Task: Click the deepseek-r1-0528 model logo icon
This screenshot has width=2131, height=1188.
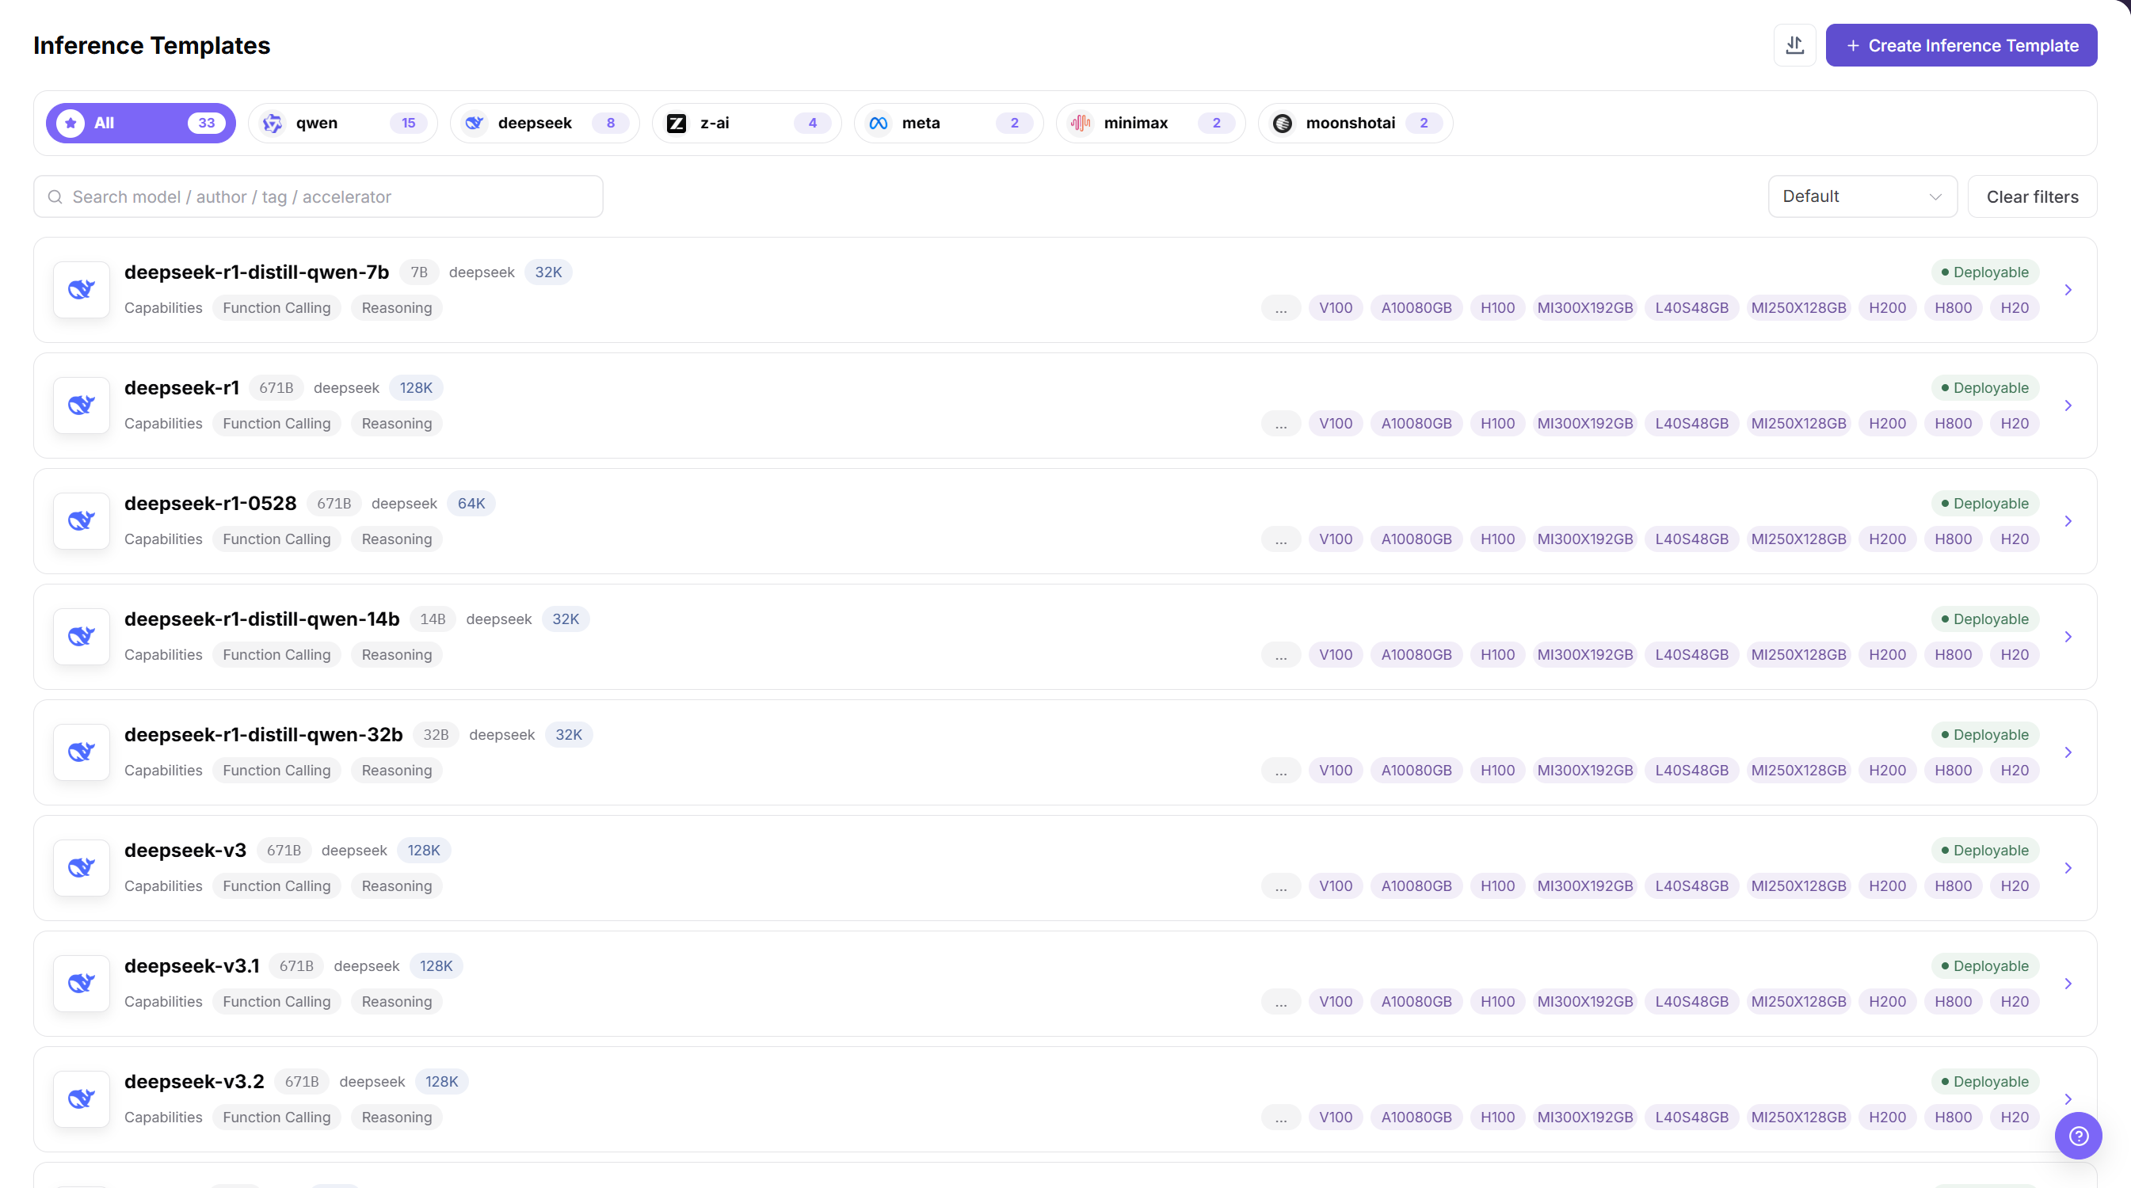Action: (x=81, y=521)
